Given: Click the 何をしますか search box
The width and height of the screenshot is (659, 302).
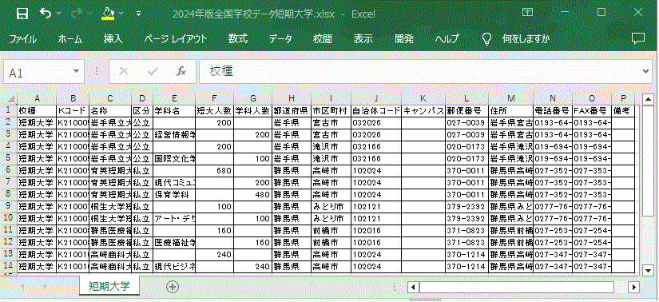Looking at the screenshot, I should point(526,39).
